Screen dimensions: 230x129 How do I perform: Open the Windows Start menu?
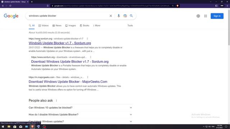[x=3, y=126]
